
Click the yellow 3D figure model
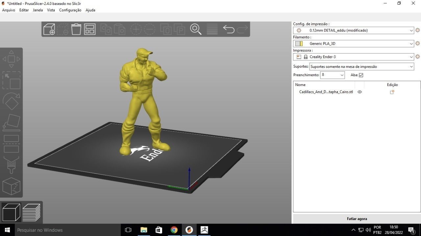143,102
